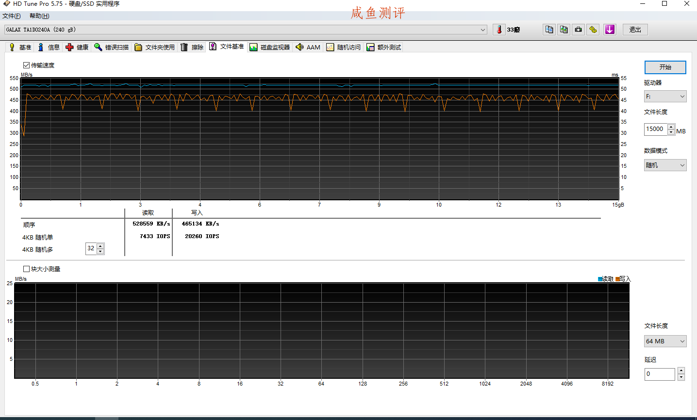Click the 465134 KB/s sequential write value
Screen dimensions: 697x420
click(200, 224)
